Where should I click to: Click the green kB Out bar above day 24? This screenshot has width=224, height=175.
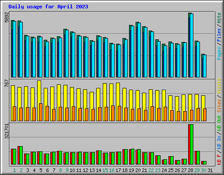[165, 162]
